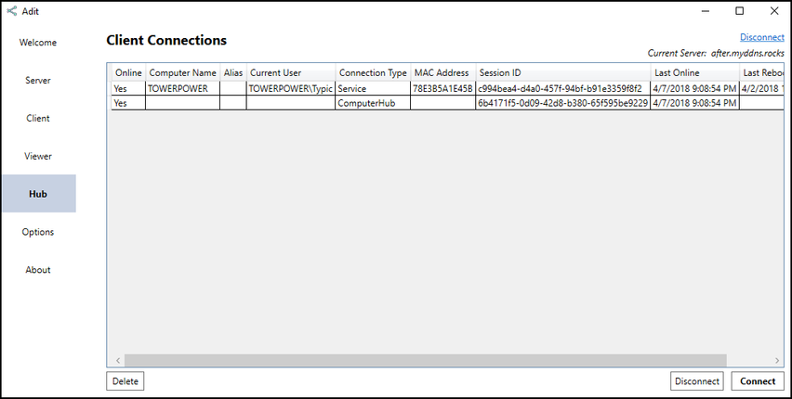The width and height of the screenshot is (792, 399).
Task: Click the Adit app icon in title bar
Action: 12,11
